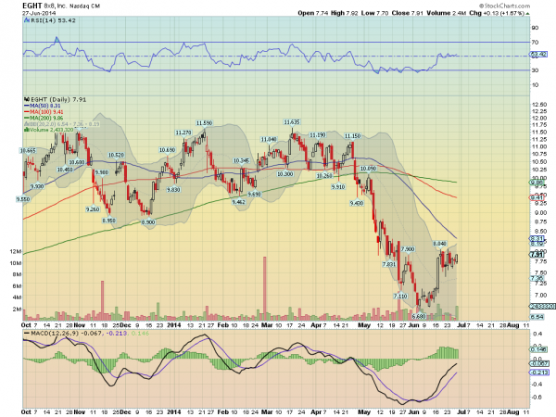Click the 'MA(100) 9.41' legend text
Screen dimensions: 556x417
tap(46, 112)
